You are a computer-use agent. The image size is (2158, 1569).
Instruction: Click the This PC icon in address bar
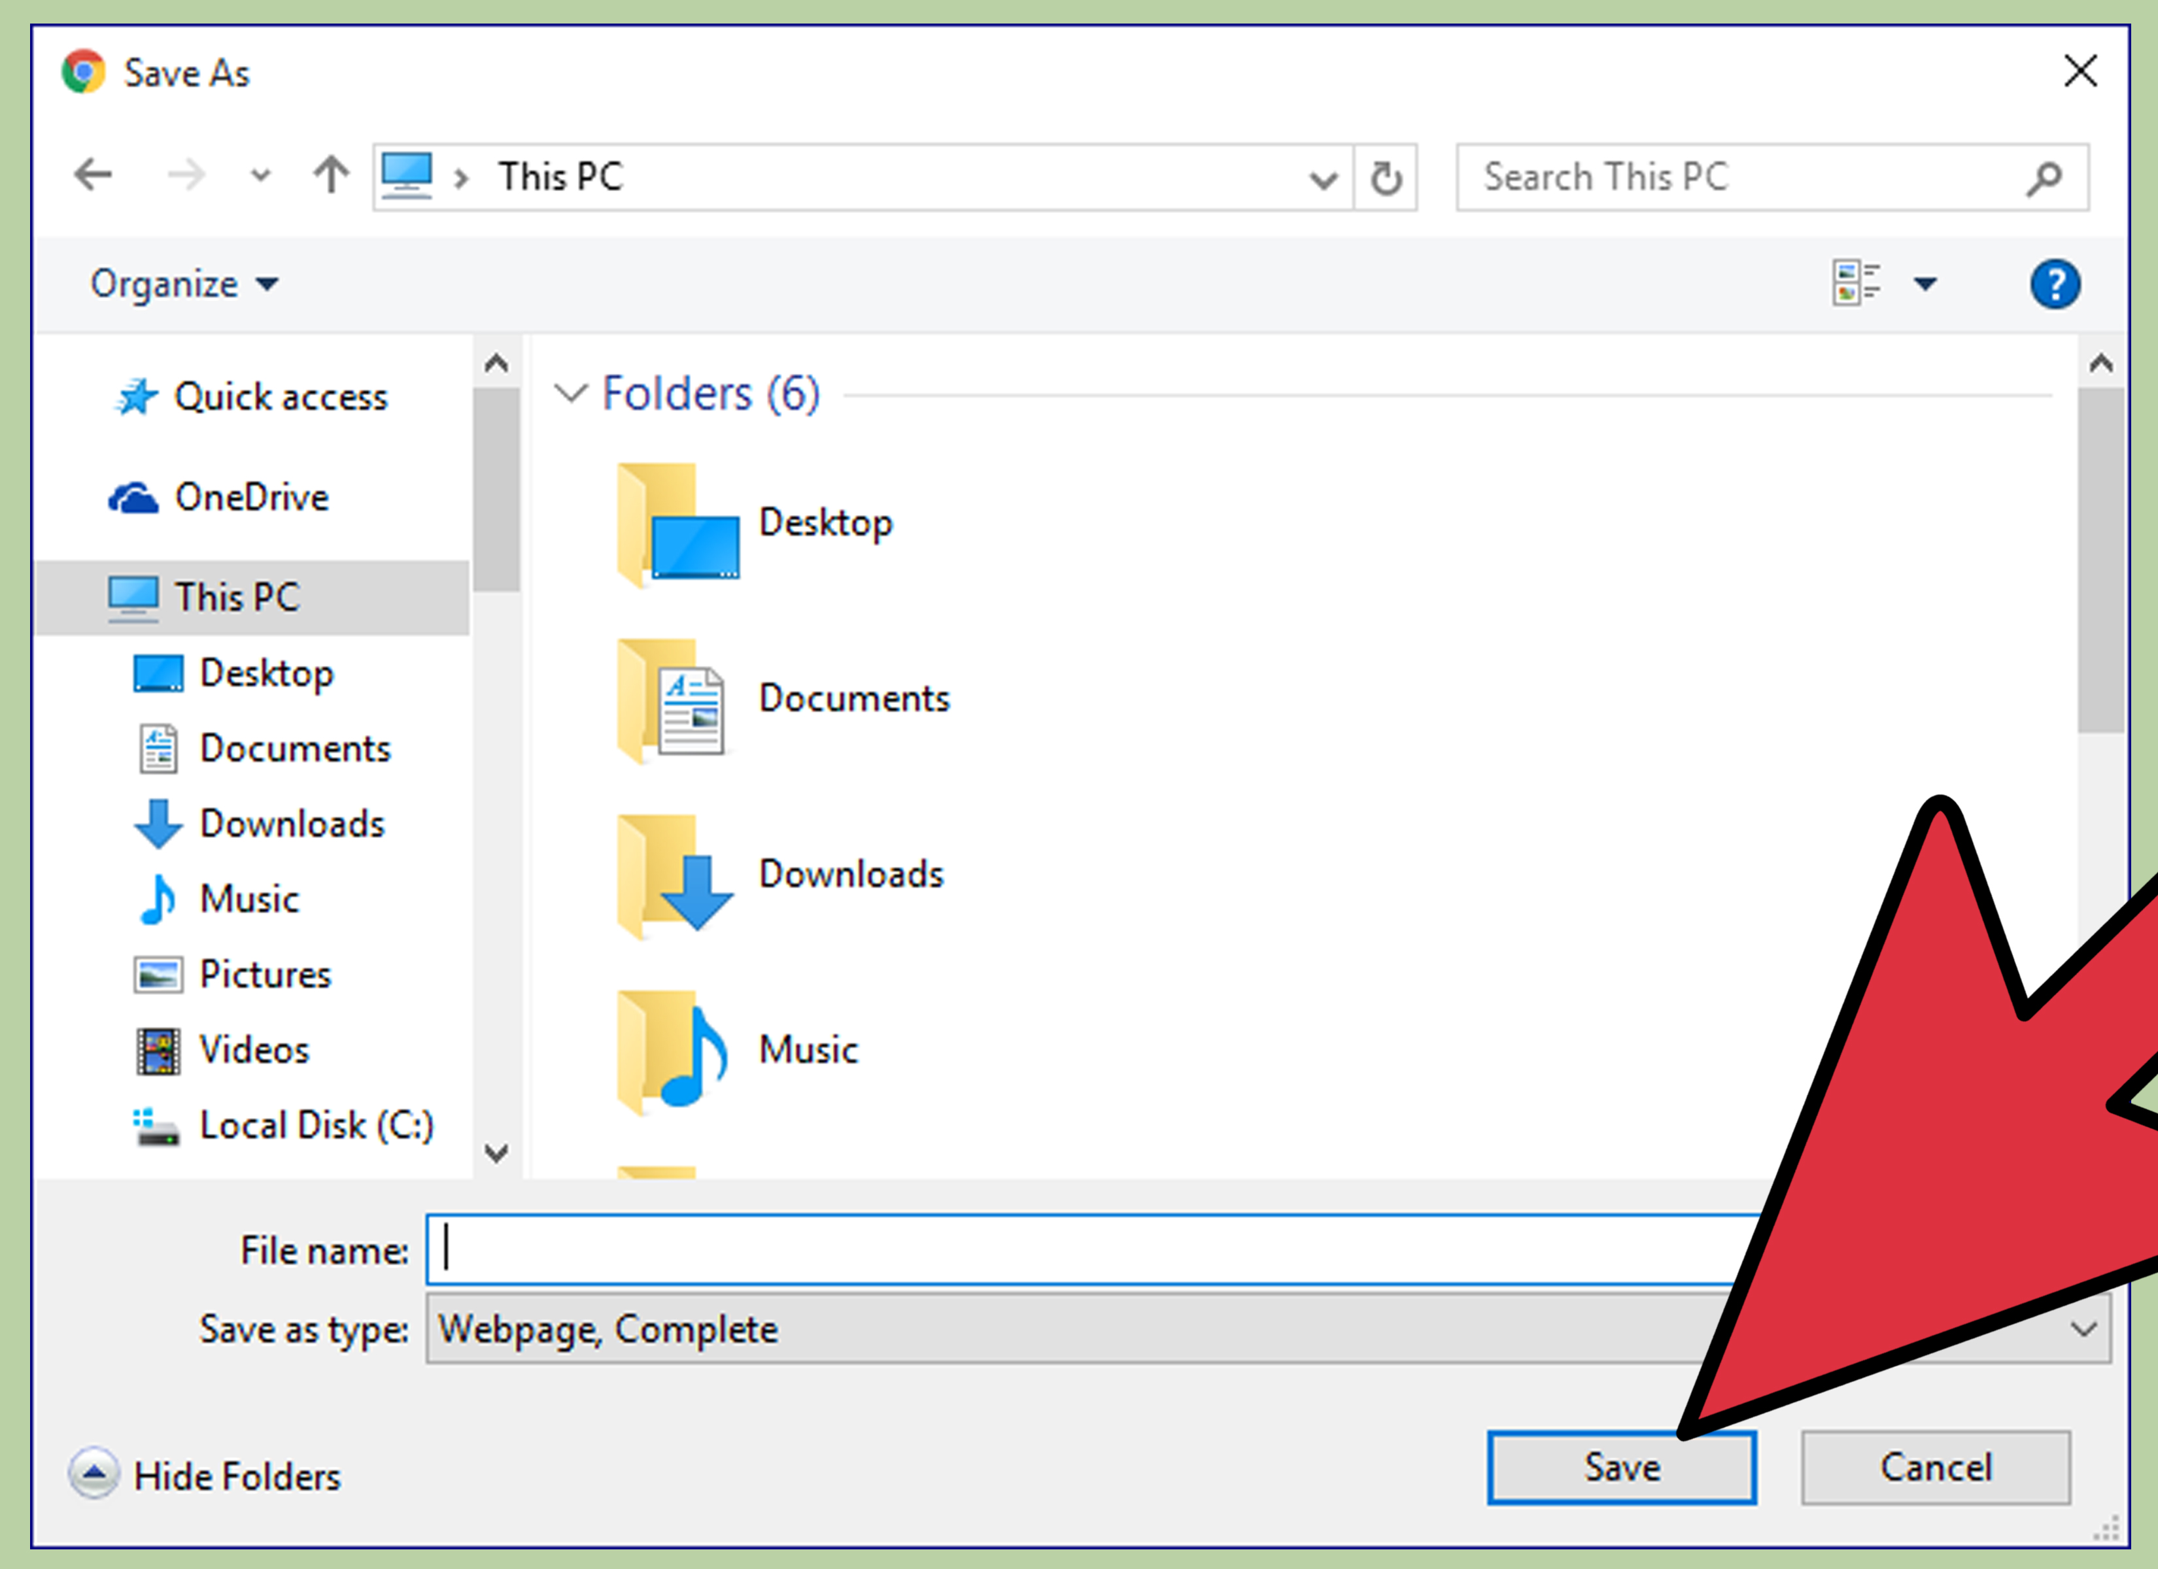(407, 176)
